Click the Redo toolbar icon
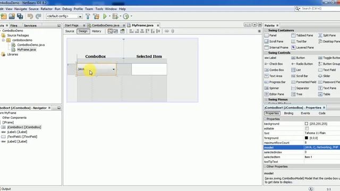340x191 pixels. (38, 16)
